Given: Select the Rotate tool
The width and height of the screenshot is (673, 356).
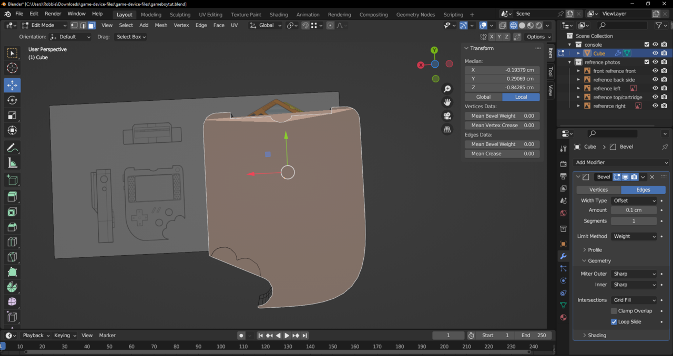Looking at the screenshot, I should tap(12, 100).
